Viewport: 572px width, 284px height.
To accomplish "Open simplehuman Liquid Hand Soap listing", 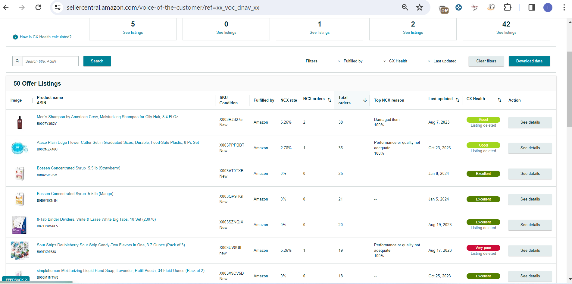I will (120, 271).
